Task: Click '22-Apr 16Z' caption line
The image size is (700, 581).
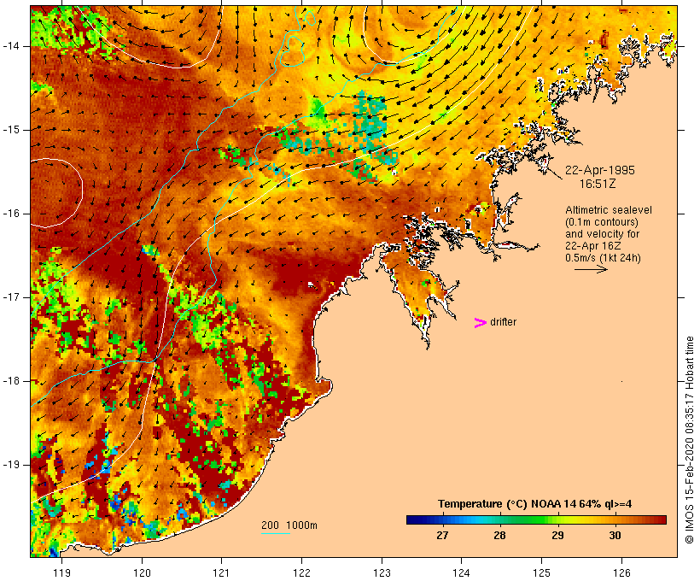Action: (592, 246)
